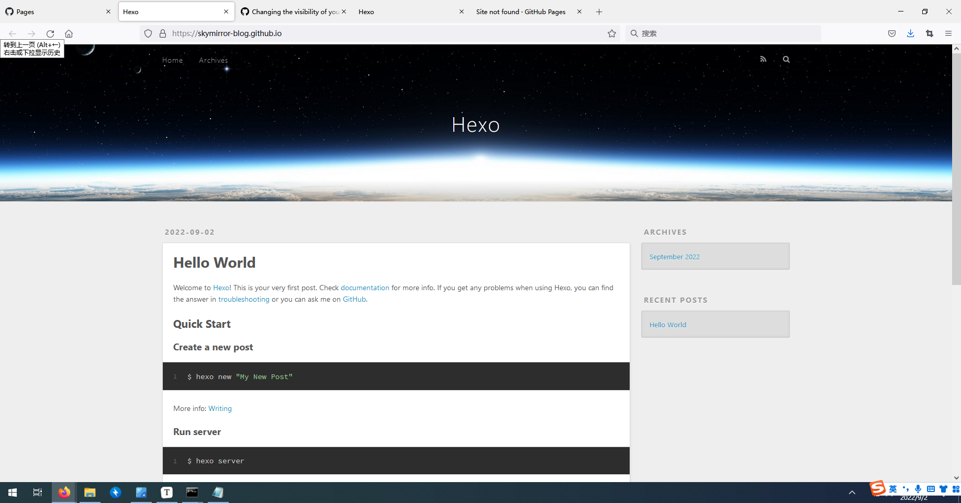Bookmark this page with the star icon

click(612, 33)
